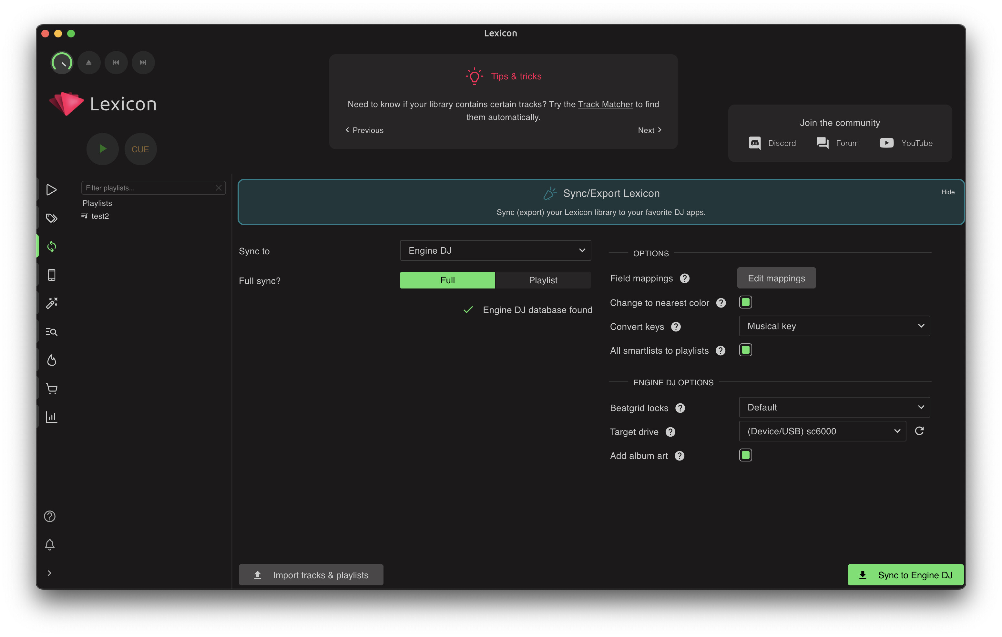Viewport: 1002px width, 637px height.
Task: Refresh the target drive list
Action: click(919, 431)
